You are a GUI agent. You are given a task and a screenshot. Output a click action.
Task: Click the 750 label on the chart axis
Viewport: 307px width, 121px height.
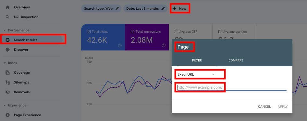coord(89,62)
